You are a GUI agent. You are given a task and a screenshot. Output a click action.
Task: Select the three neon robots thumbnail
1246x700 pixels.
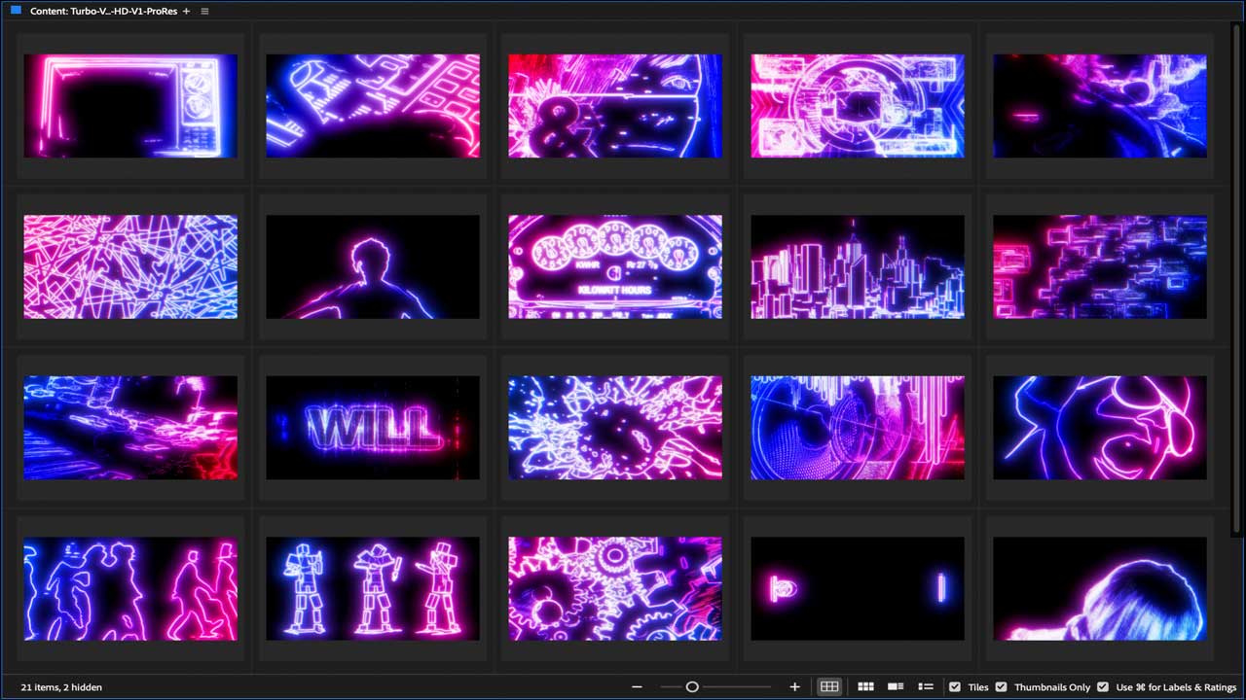click(x=373, y=588)
